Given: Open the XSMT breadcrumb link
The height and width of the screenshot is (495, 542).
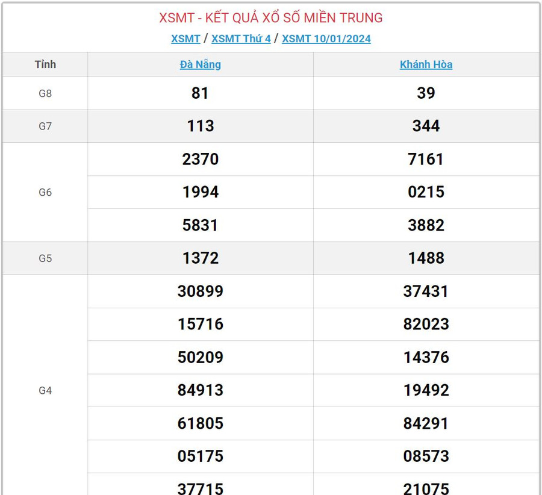Looking at the screenshot, I should pos(185,39).
